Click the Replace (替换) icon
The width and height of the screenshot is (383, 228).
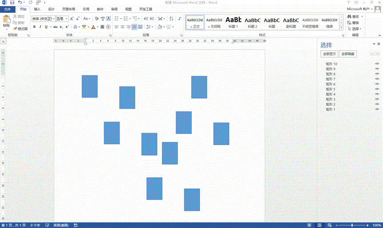point(348,23)
